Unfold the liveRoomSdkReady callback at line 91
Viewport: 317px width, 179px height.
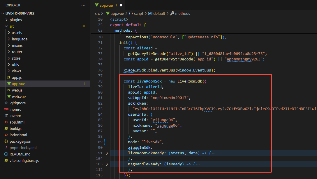(107, 153)
